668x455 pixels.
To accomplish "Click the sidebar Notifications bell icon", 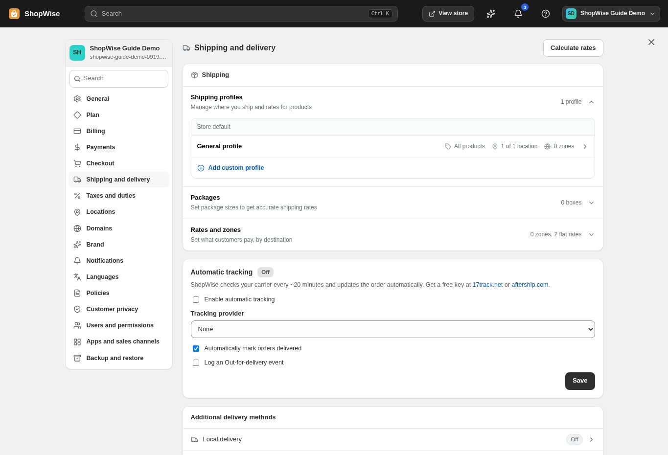I will click(x=77, y=261).
